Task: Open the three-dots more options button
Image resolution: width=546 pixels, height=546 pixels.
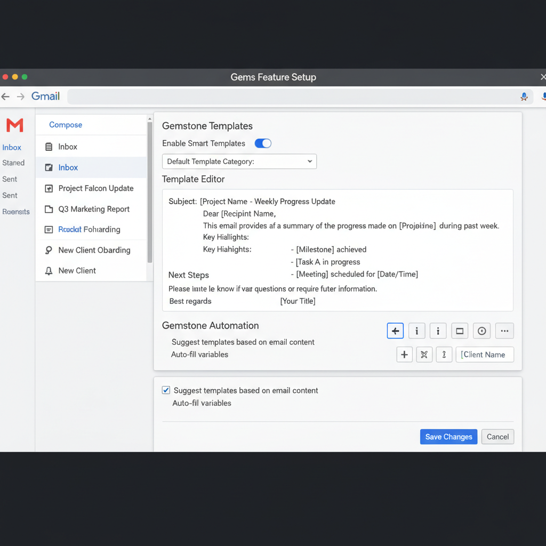Action: click(x=504, y=331)
